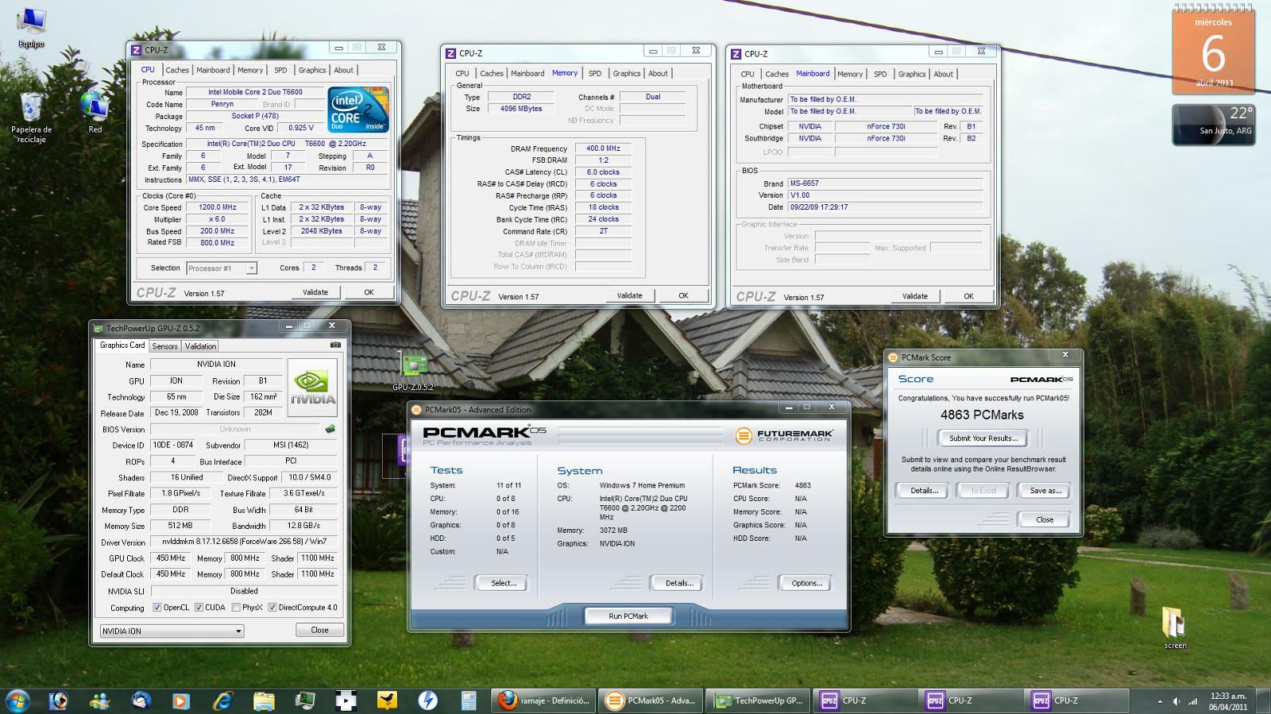Click the 1200.0 MHz core speed value
This screenshot has height=714, width=1271.
pyautogui.click(x=218, y=207)
